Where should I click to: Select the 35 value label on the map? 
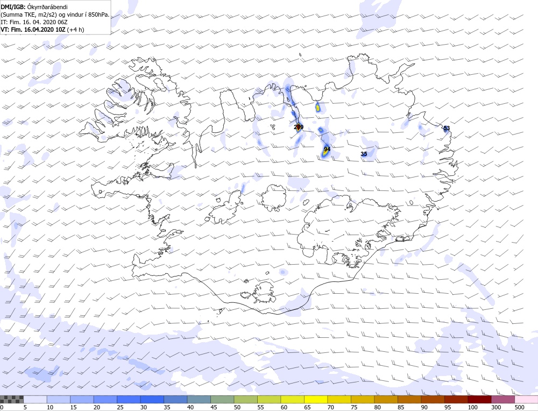click(364, 154)
